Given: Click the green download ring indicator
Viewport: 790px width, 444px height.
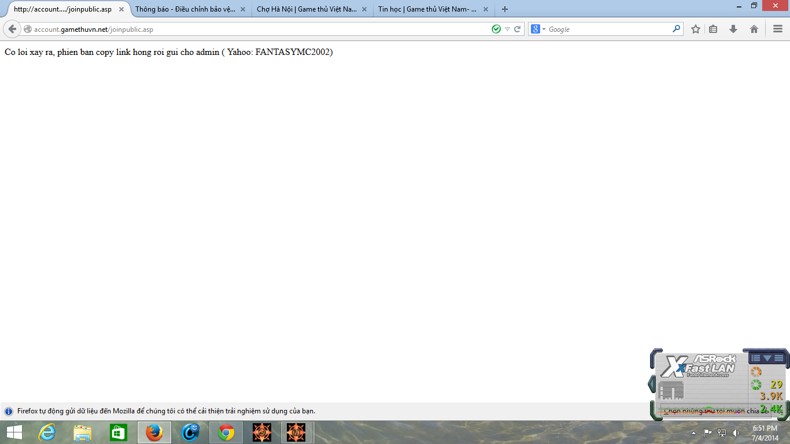Looking at the screenshot, I should (756, 384).
